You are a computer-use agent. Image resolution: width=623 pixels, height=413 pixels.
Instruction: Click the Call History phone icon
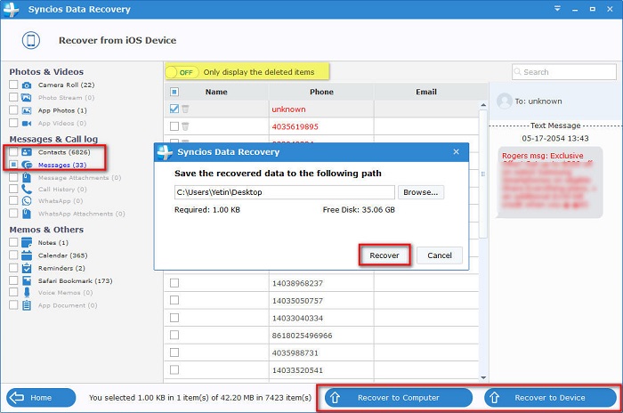coord(27,190)
